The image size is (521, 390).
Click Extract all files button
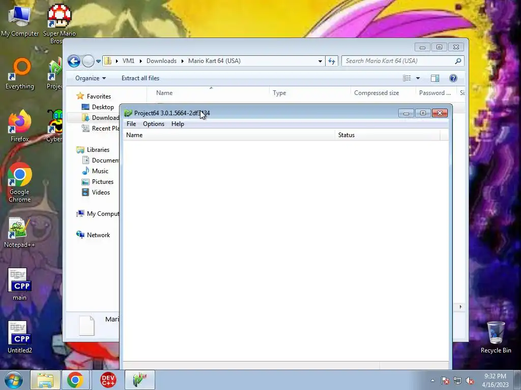pos(140,78)
